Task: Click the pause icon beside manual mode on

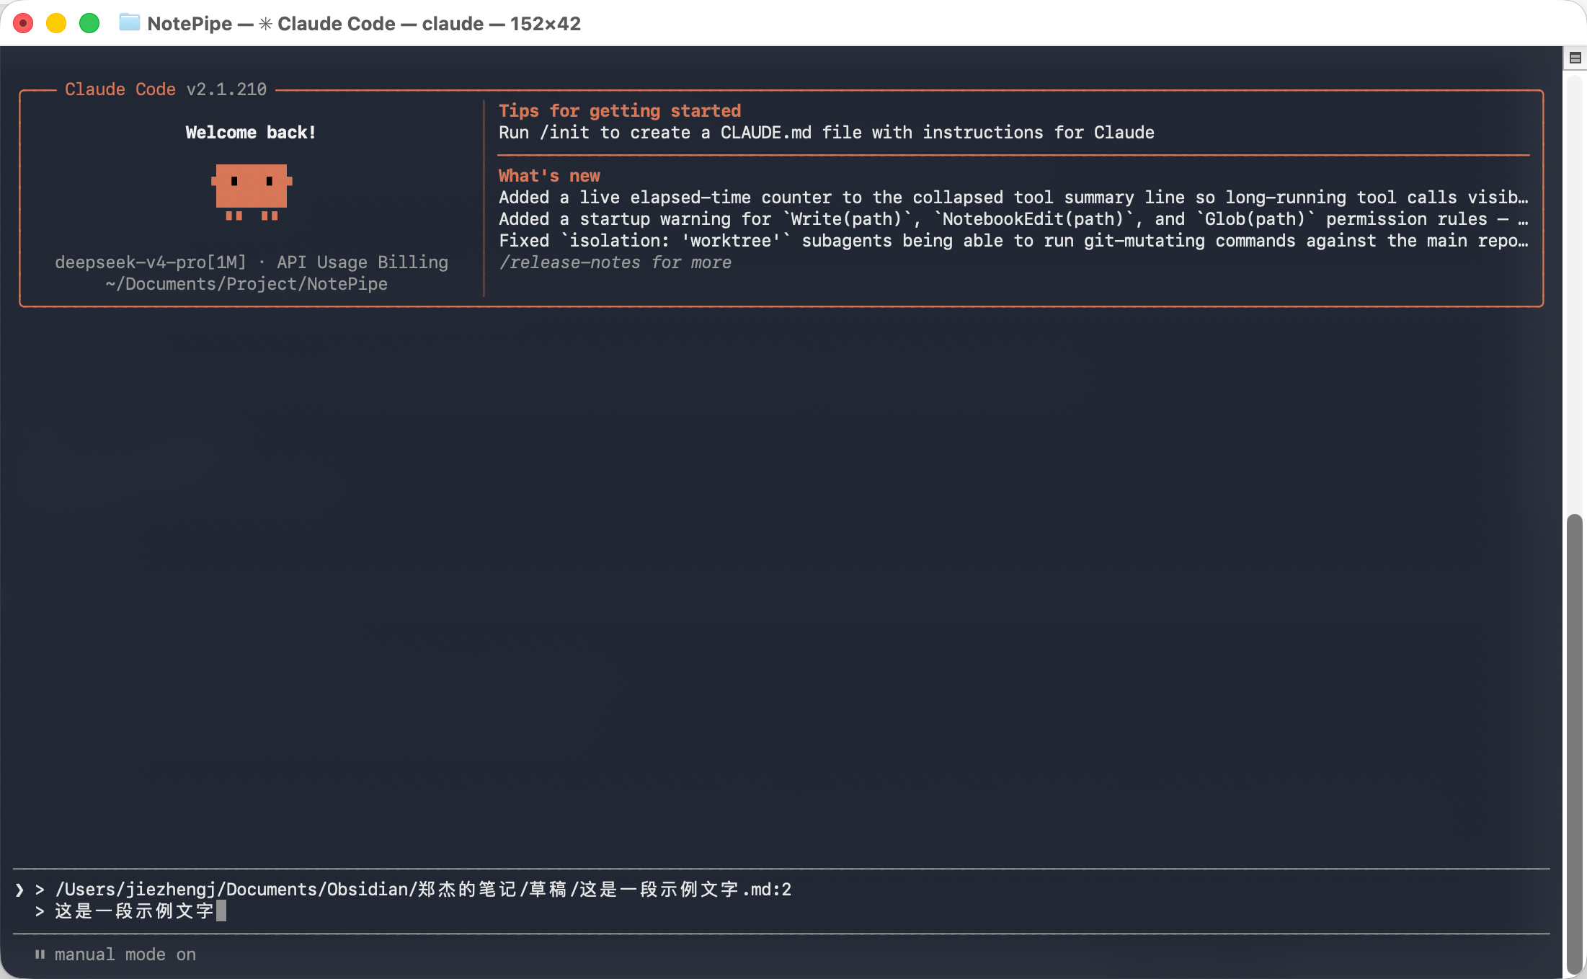Action: coord(40,954)
